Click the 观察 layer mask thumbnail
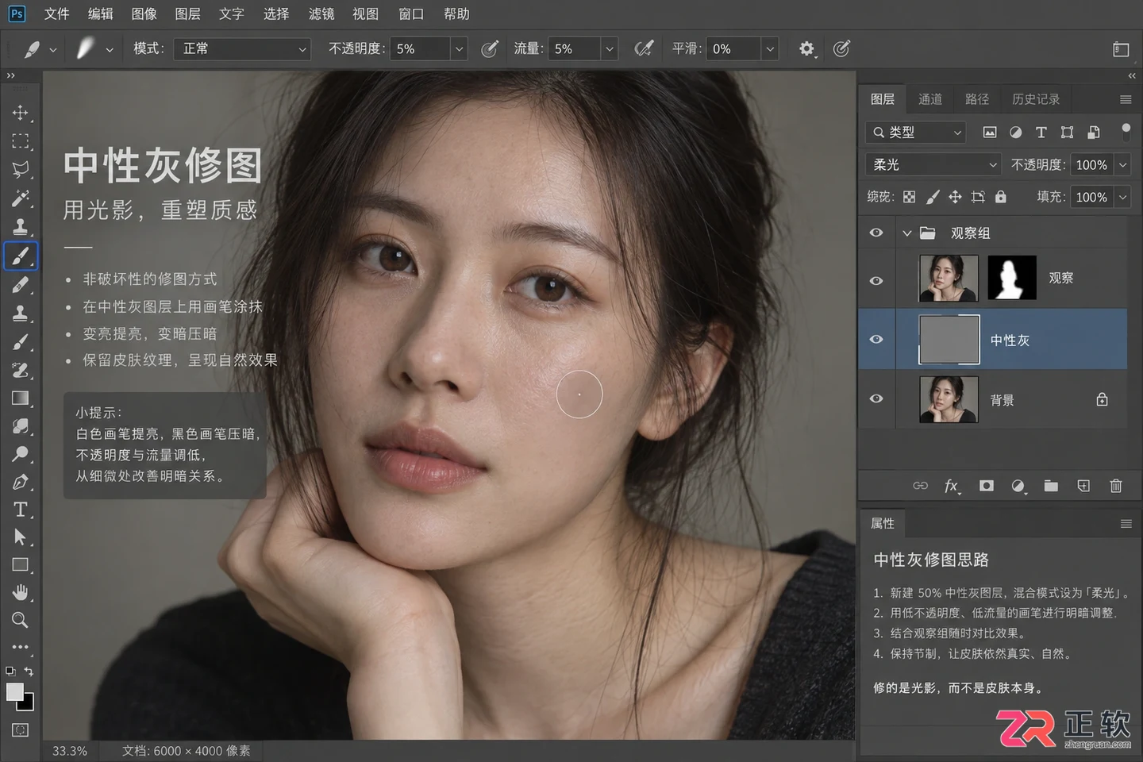This screenshot has height=762, width=1143. pyautogui.click(x=1012, y=278)
